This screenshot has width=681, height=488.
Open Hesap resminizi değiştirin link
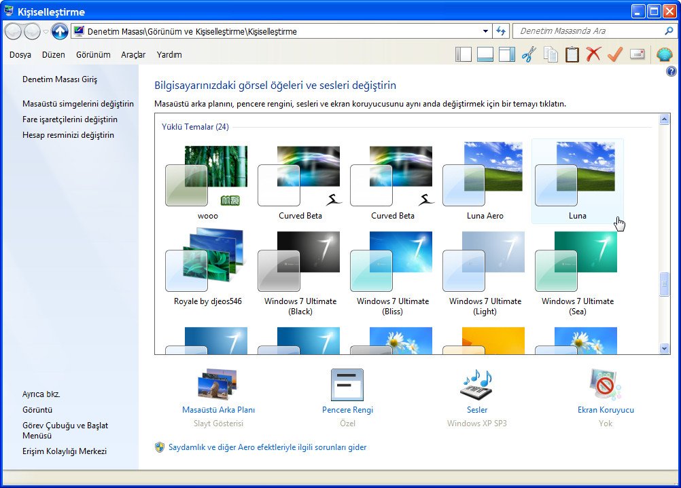68,135
